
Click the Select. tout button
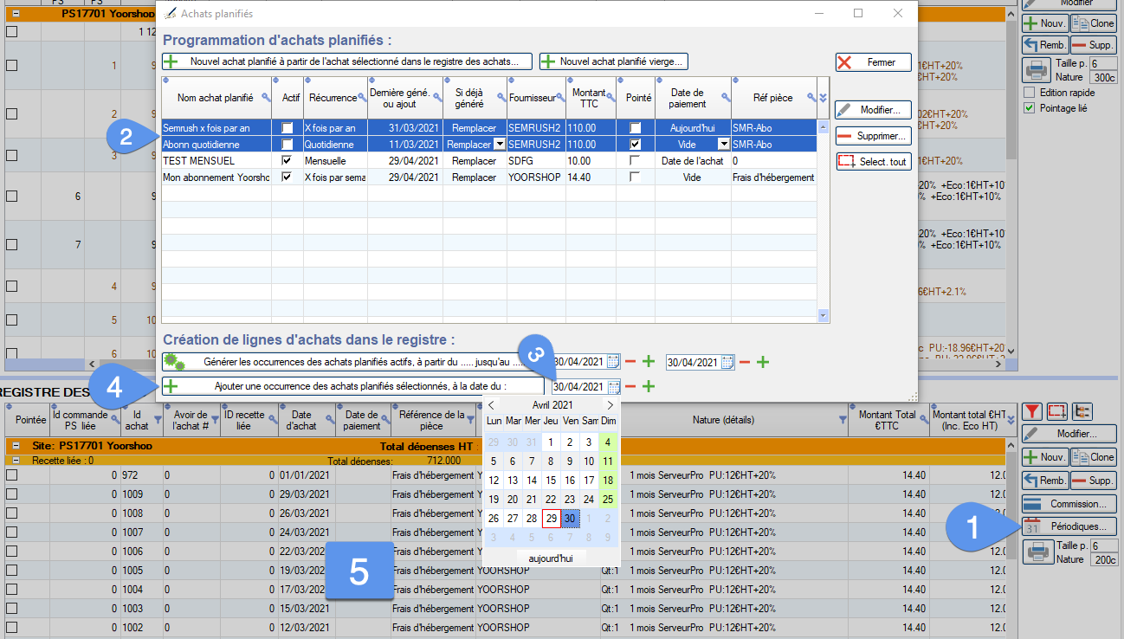coord(873,162)
